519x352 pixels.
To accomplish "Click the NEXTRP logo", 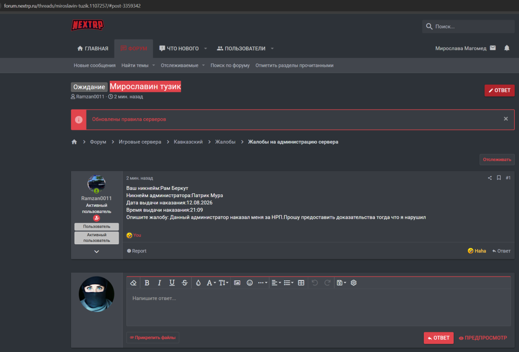I will click(x=87, y=25).
